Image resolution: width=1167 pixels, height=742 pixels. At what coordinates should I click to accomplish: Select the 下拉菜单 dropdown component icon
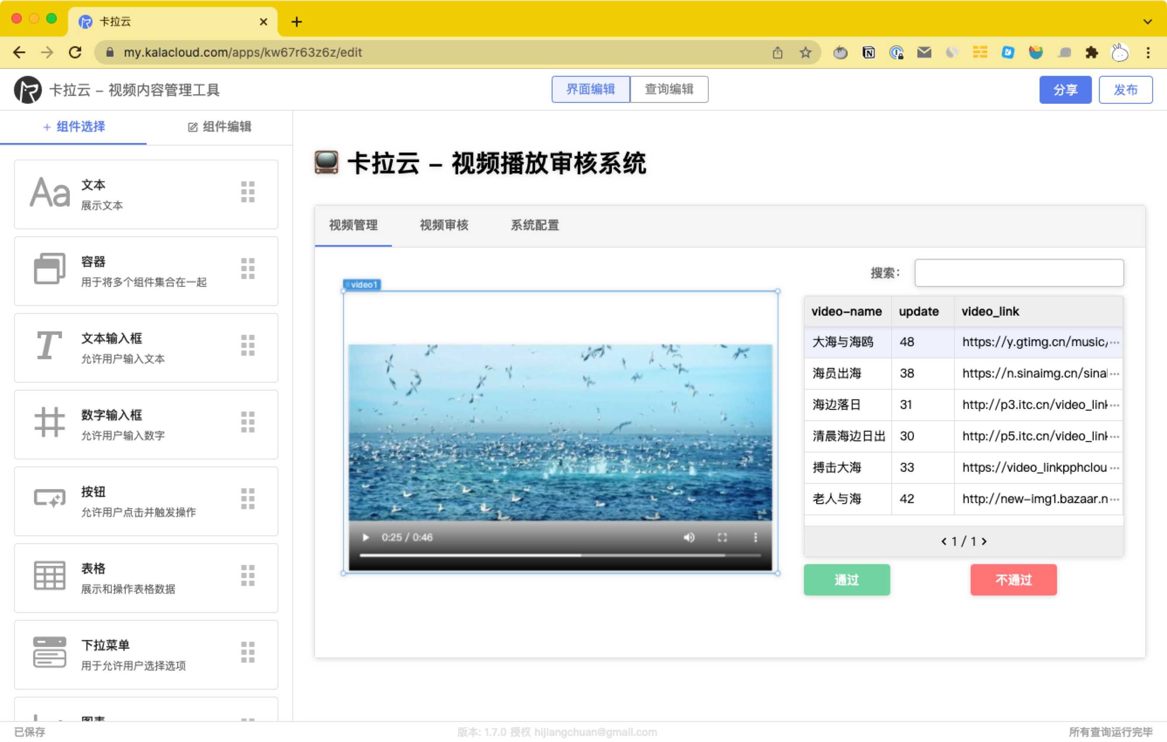pyautogui.click(x=49, y=652)
